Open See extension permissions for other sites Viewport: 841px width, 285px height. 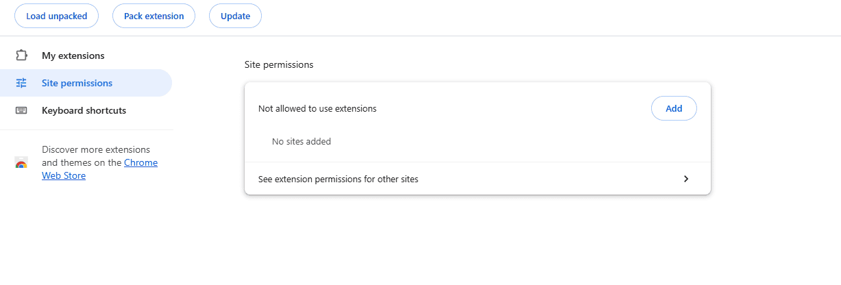coord(477,179)
